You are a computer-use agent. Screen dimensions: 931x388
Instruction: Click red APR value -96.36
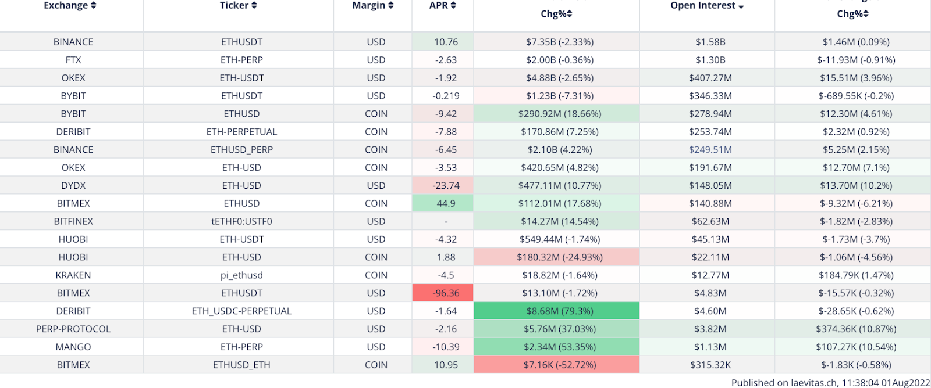coord(443,293)
